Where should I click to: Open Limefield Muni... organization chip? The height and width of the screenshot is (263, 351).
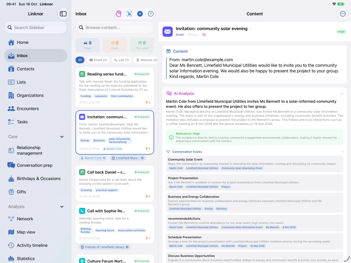tap(128, 158)
